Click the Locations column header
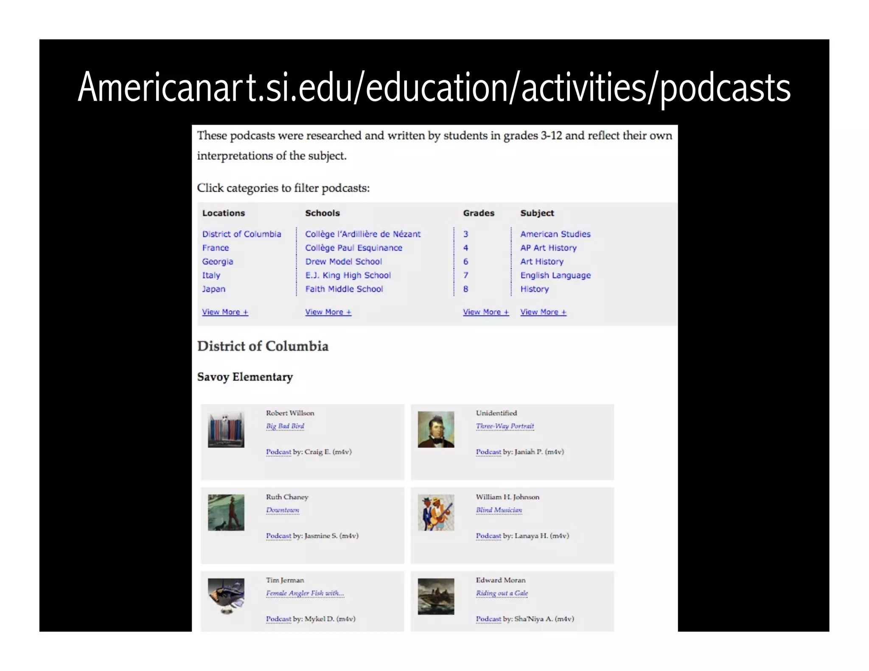 224,213
